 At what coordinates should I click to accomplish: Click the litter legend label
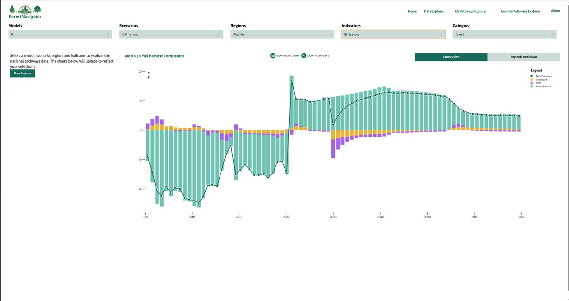coord(538,82)
